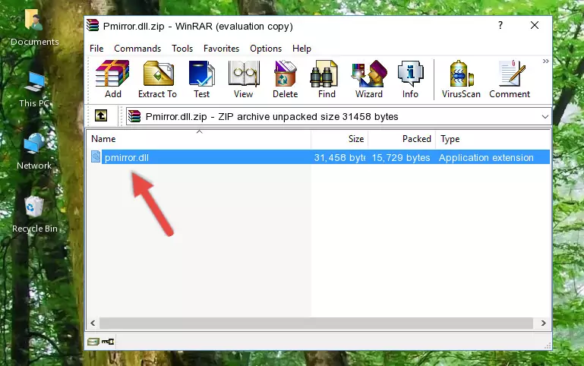Viewport: 584px width, 366px height.
Task: Launch the Wizard tool
Action: click(369, 79)
